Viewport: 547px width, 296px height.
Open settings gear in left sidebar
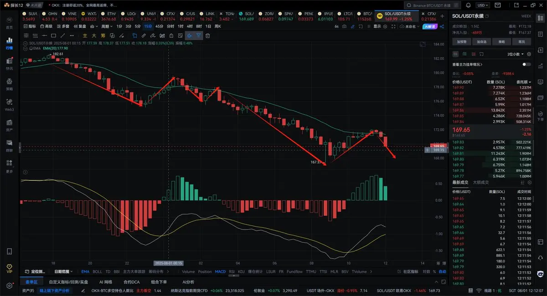coord(9,286)
